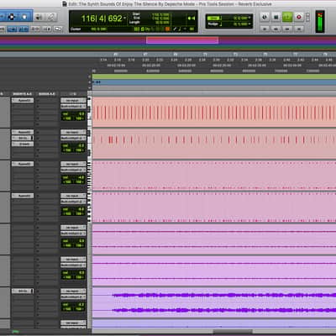336x336 pixels.
Task: Click the Go to End transport button
Action: [298, 29]
